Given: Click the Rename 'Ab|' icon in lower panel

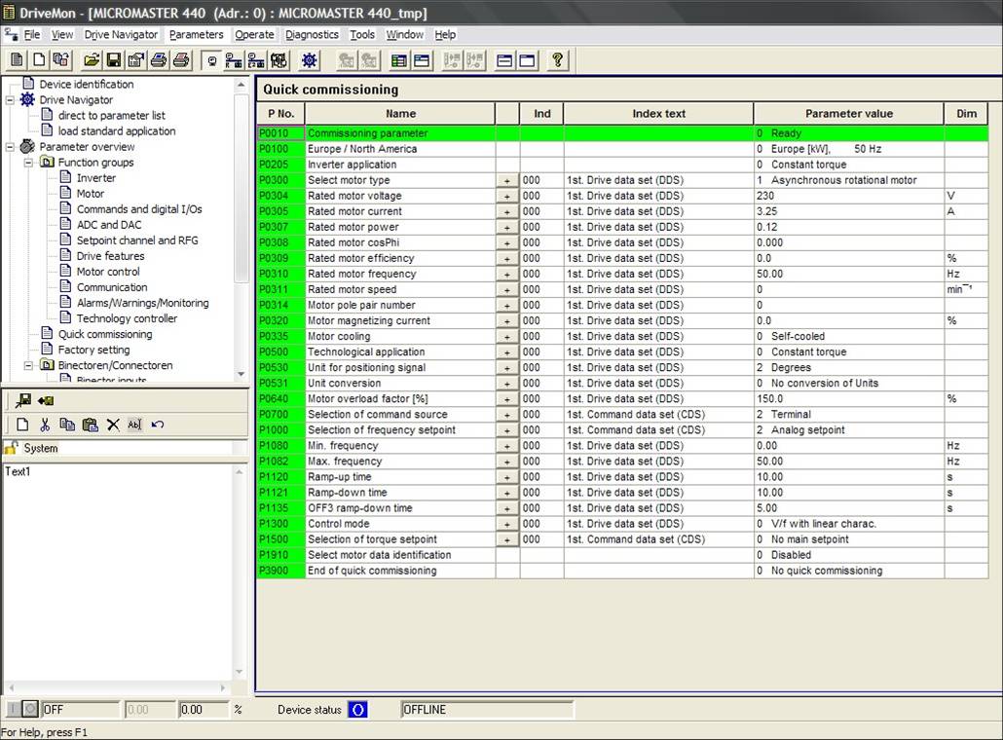Looking at the screenshot, I should click(135, 425).
